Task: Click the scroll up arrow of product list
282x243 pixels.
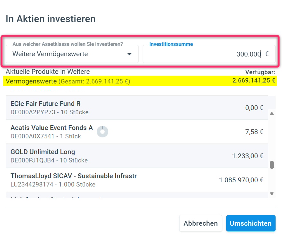Action: (272, 114)
